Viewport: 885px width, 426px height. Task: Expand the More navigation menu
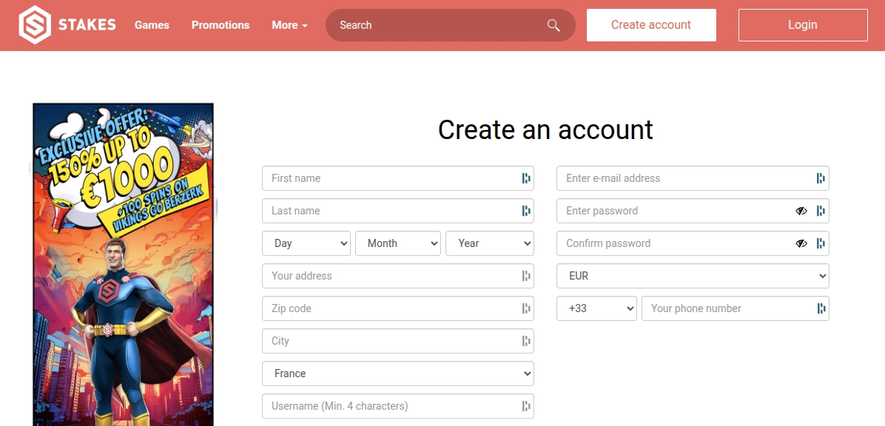coord(289,25)
